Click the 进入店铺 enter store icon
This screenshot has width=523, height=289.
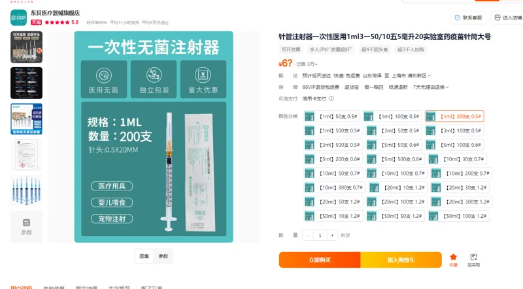pyautogui.click(x=498, y=18)
